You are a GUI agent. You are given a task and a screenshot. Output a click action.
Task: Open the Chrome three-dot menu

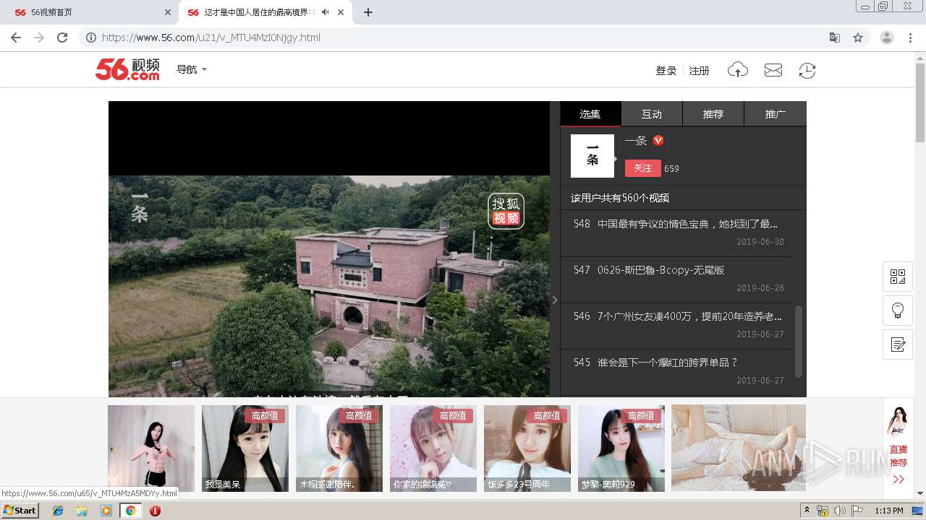tap(911, 38)
